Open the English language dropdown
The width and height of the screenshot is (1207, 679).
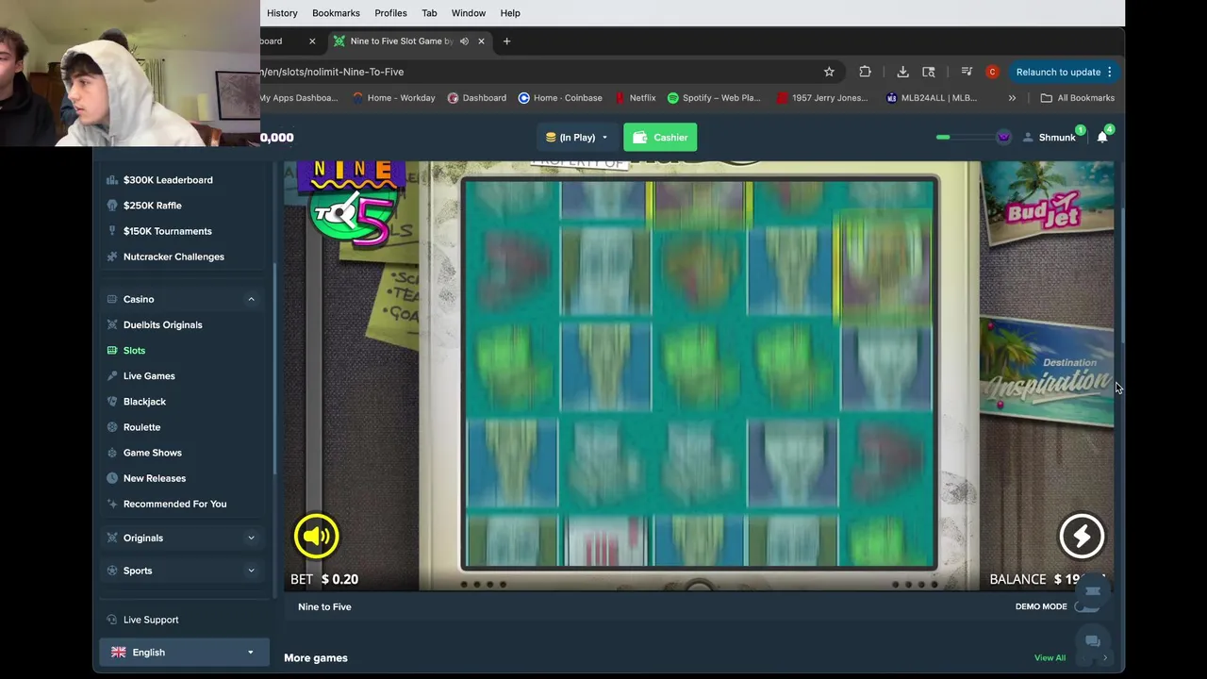pyautogui.click(x=182, y=653)
